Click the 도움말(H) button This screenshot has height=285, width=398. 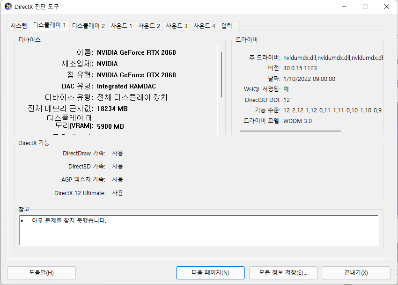coord(41,273)
